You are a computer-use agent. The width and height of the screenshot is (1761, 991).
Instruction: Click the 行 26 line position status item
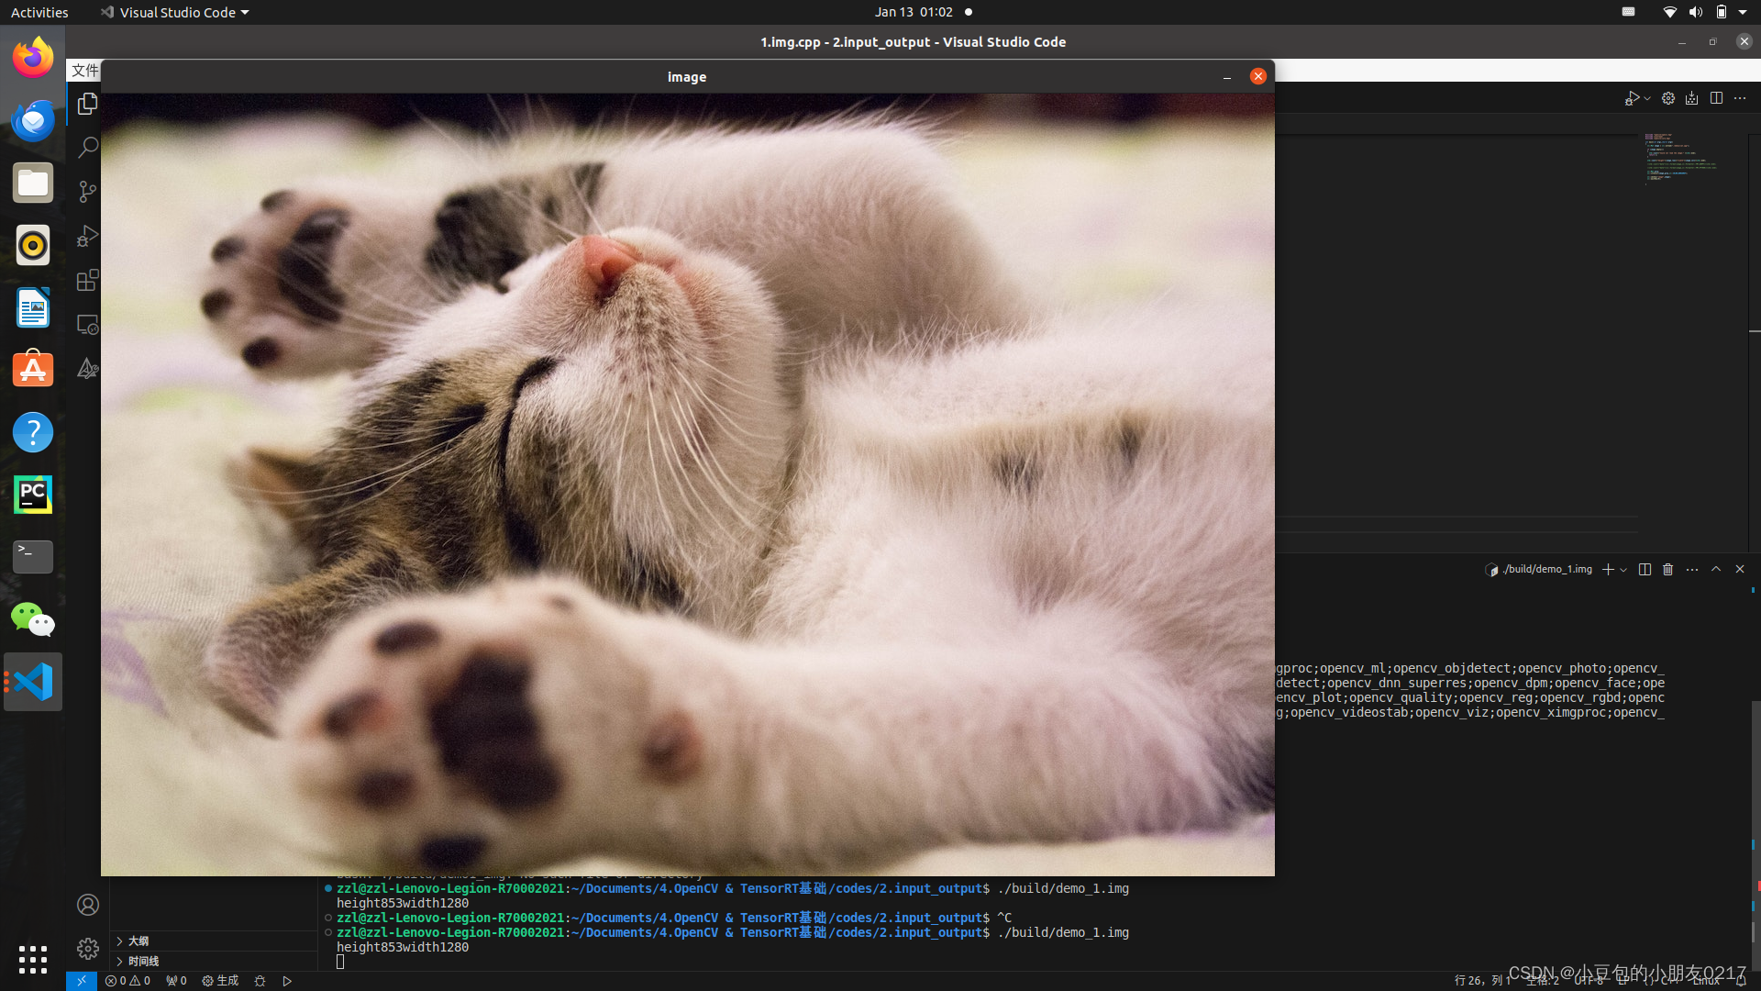coord(1482,981)
